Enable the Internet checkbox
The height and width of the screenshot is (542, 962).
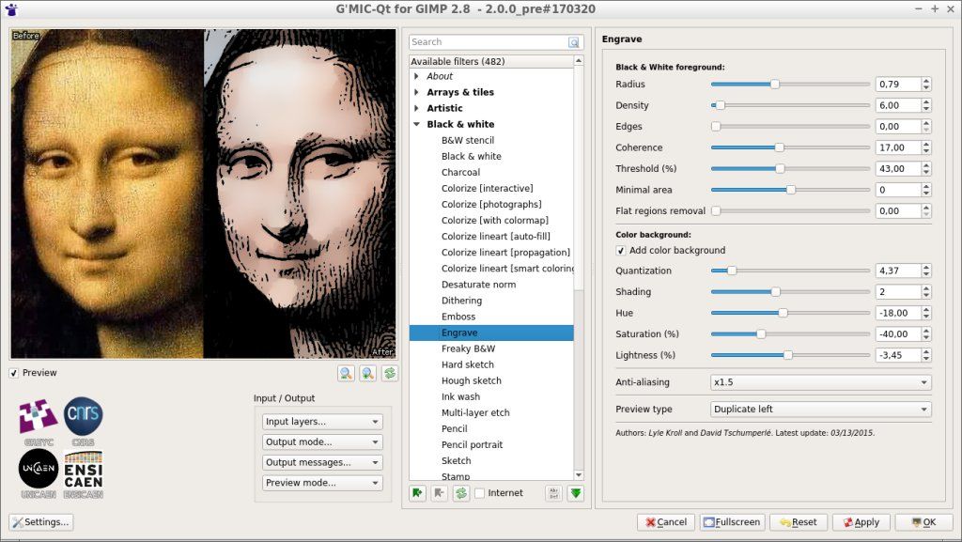(480, 493)
